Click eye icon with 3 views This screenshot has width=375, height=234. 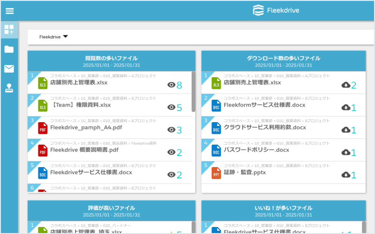(171, 130)
